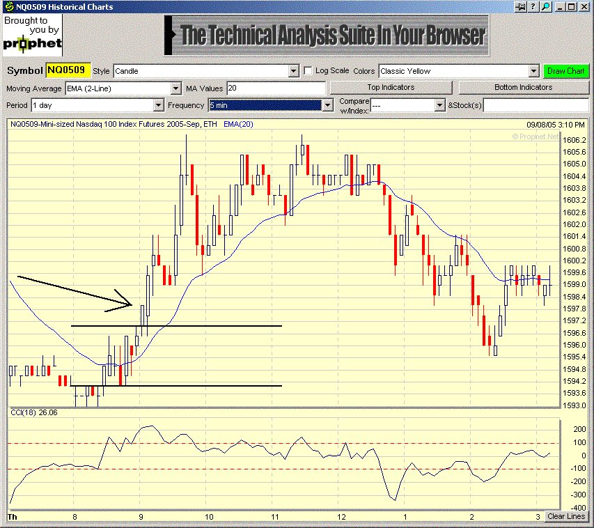
Task: Open help via question mark icon
Action: click(x=533, y=6)
